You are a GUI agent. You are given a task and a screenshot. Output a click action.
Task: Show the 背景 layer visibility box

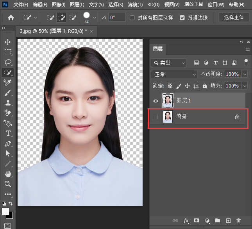point(155,116)
